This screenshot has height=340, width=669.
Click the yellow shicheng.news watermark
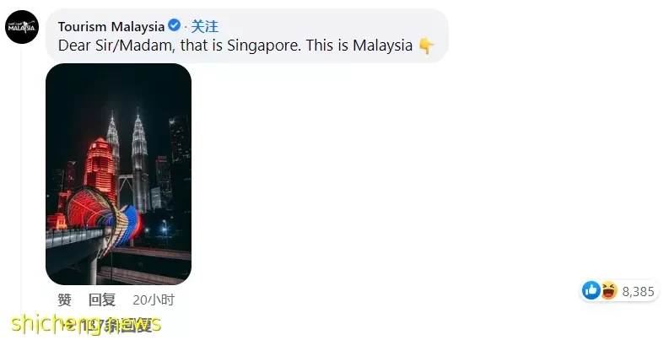[x=86, y=324]
